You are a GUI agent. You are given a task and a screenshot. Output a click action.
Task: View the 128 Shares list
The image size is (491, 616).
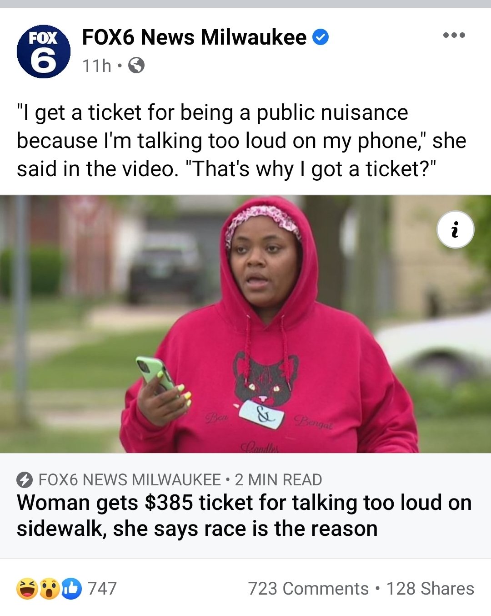pyautogui.click(x=430, y=589)
